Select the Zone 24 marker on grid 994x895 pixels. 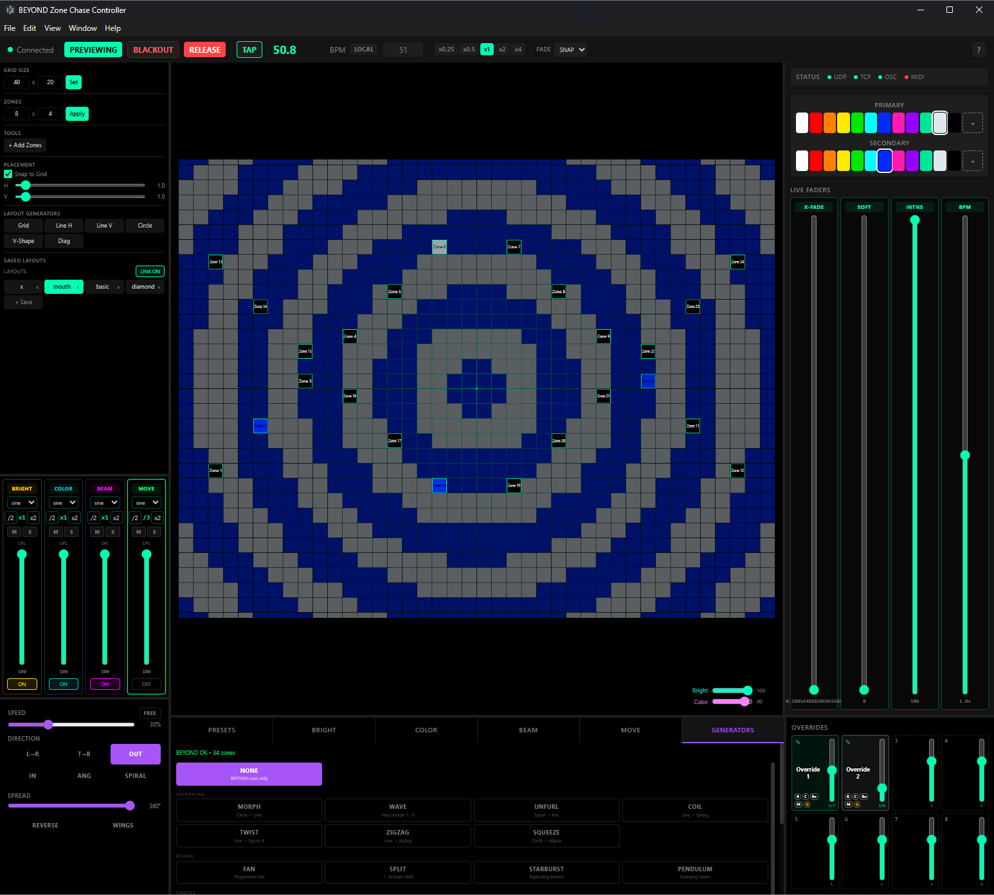737,262
